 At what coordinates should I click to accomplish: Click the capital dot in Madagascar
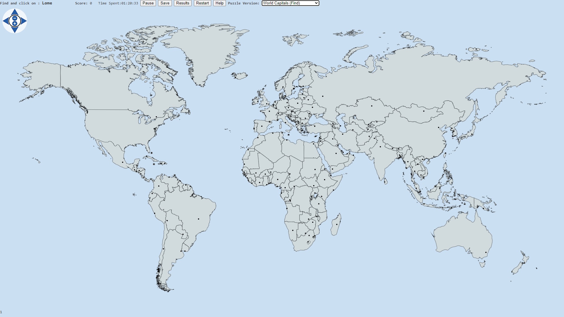tap(337, 225)
